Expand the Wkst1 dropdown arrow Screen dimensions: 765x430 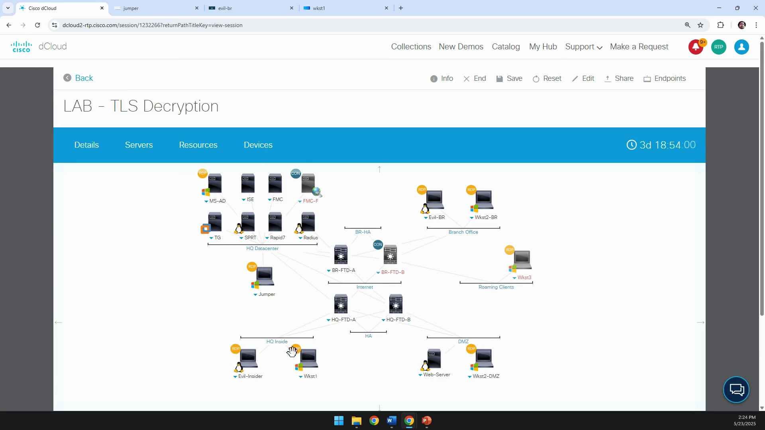coord(301,377)
